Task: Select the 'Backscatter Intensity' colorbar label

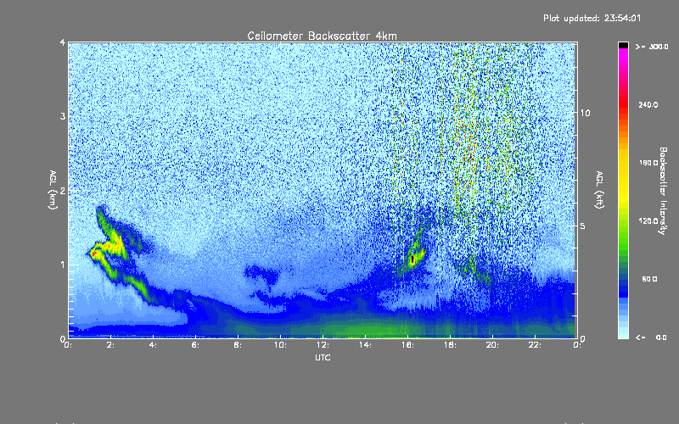Action: [663, 191]
